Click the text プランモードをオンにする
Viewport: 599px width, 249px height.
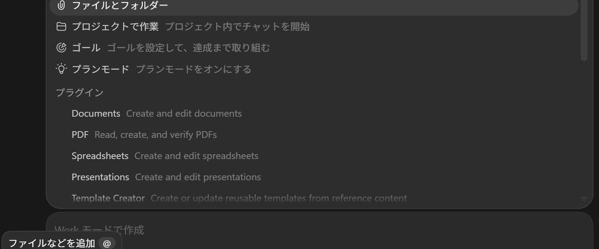(x=194, y=69)
